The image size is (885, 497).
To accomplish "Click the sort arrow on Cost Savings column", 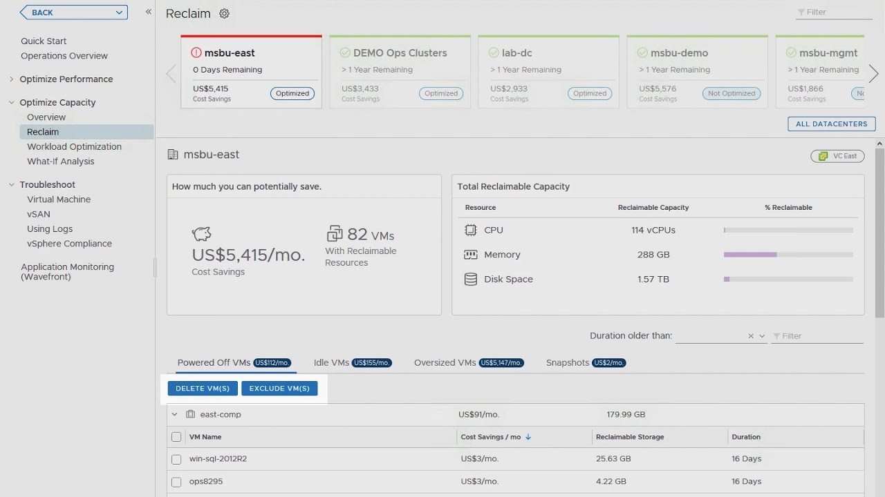I will point(528,437).
